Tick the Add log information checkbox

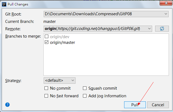coord(85,96)
